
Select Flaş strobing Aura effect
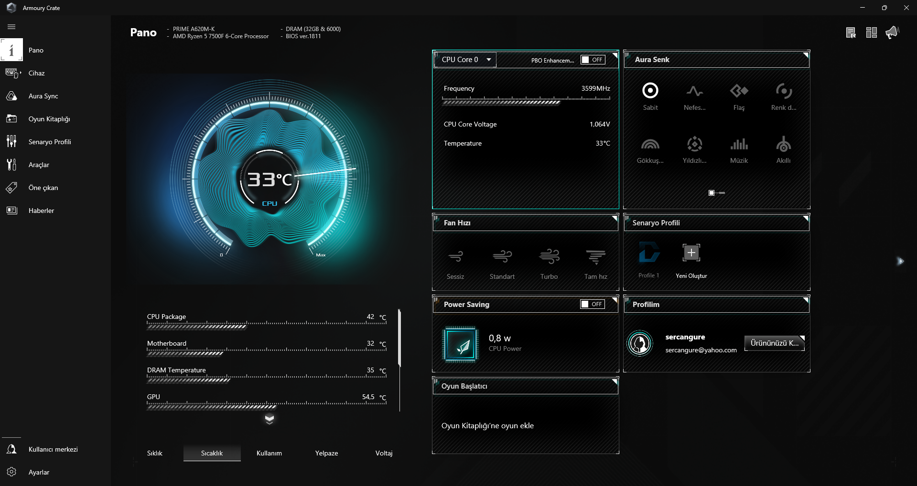coord(739,96)
